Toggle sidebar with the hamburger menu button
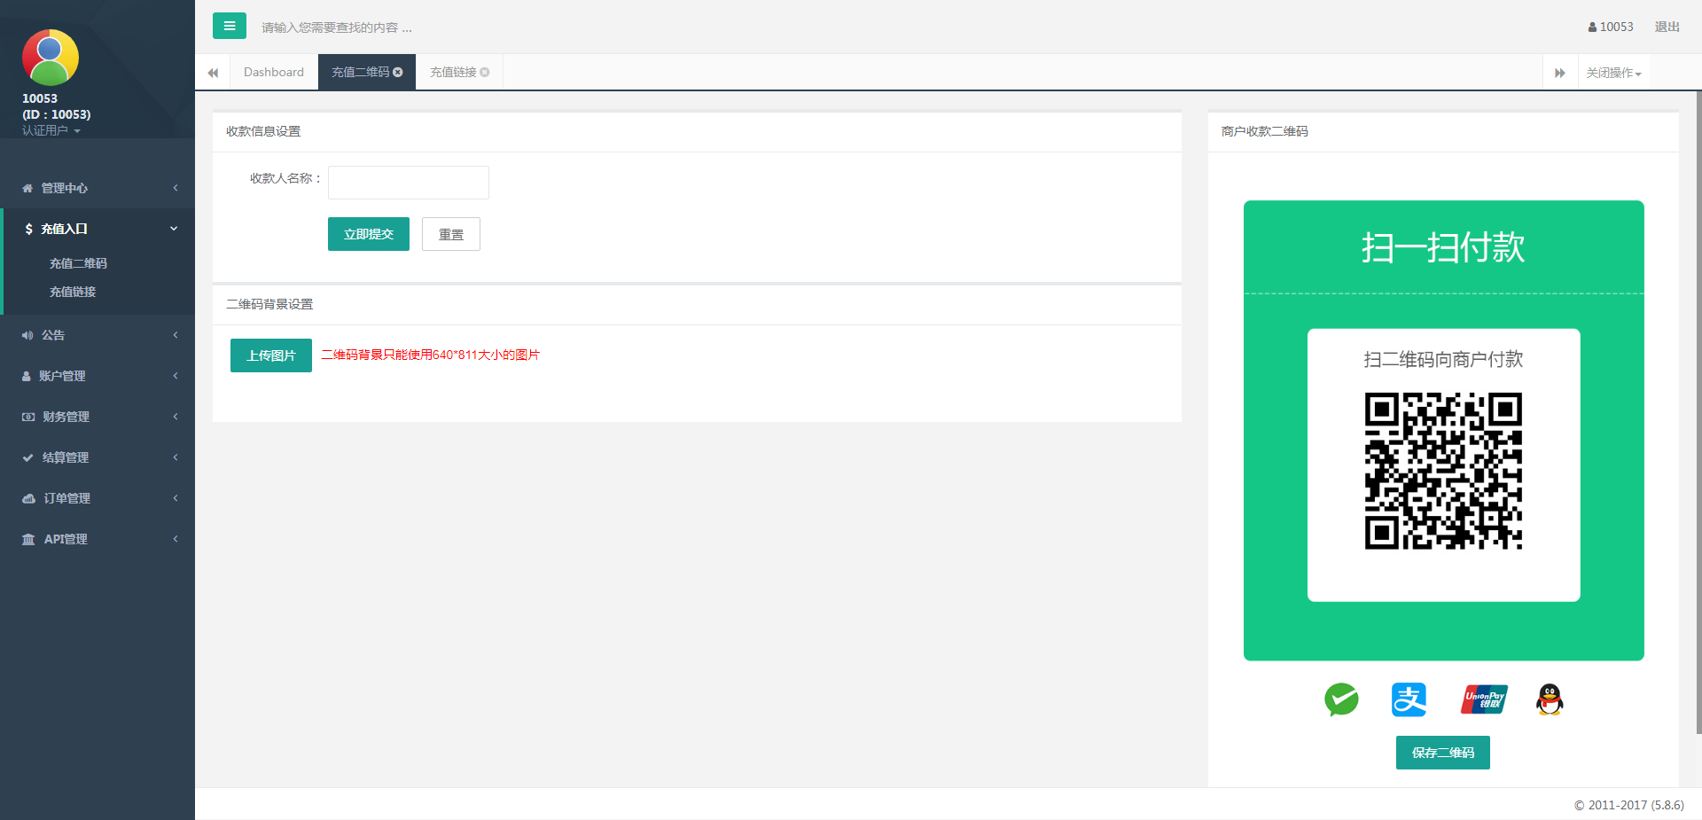Screen dimensions: 1702x820 (229, 26)
